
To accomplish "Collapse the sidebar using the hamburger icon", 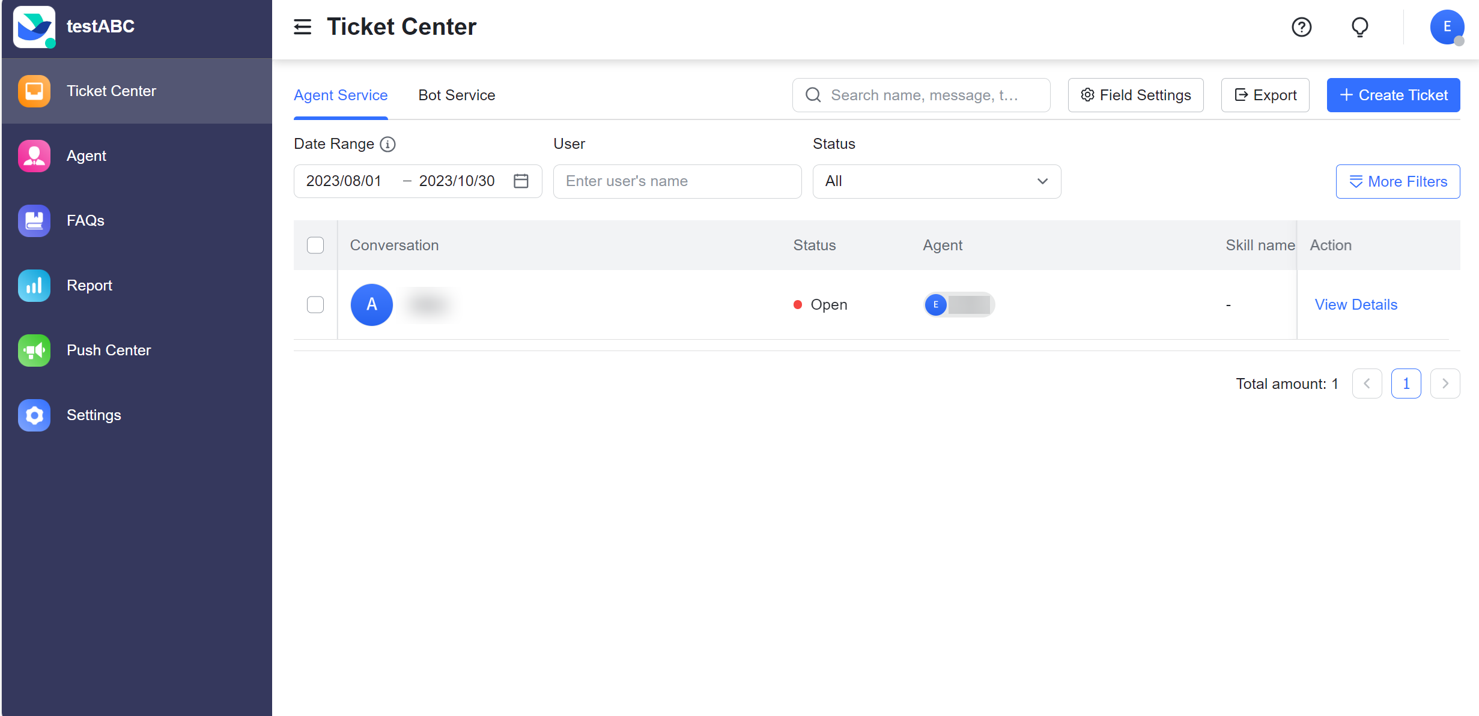I will tap(302, 27).
